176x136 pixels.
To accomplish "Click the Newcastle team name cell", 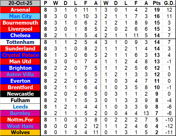I will tap(20, 94).
